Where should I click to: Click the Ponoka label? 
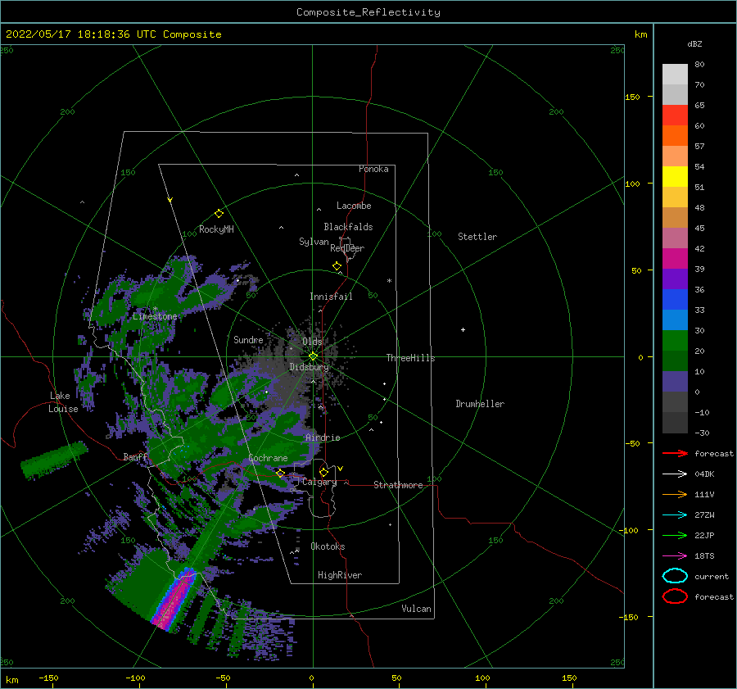point(373,169)
